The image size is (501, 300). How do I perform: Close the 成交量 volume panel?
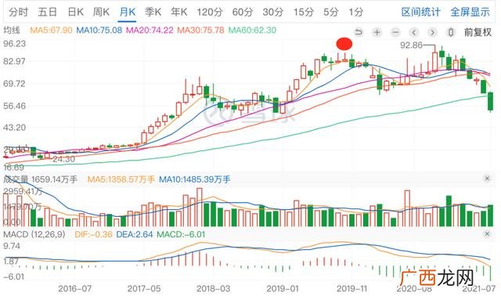(487, 179)
